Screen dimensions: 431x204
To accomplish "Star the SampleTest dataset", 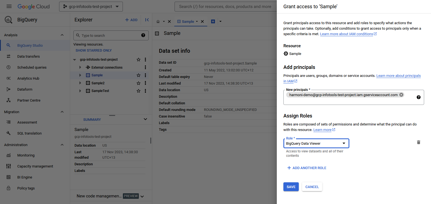I will pos(139,91).
